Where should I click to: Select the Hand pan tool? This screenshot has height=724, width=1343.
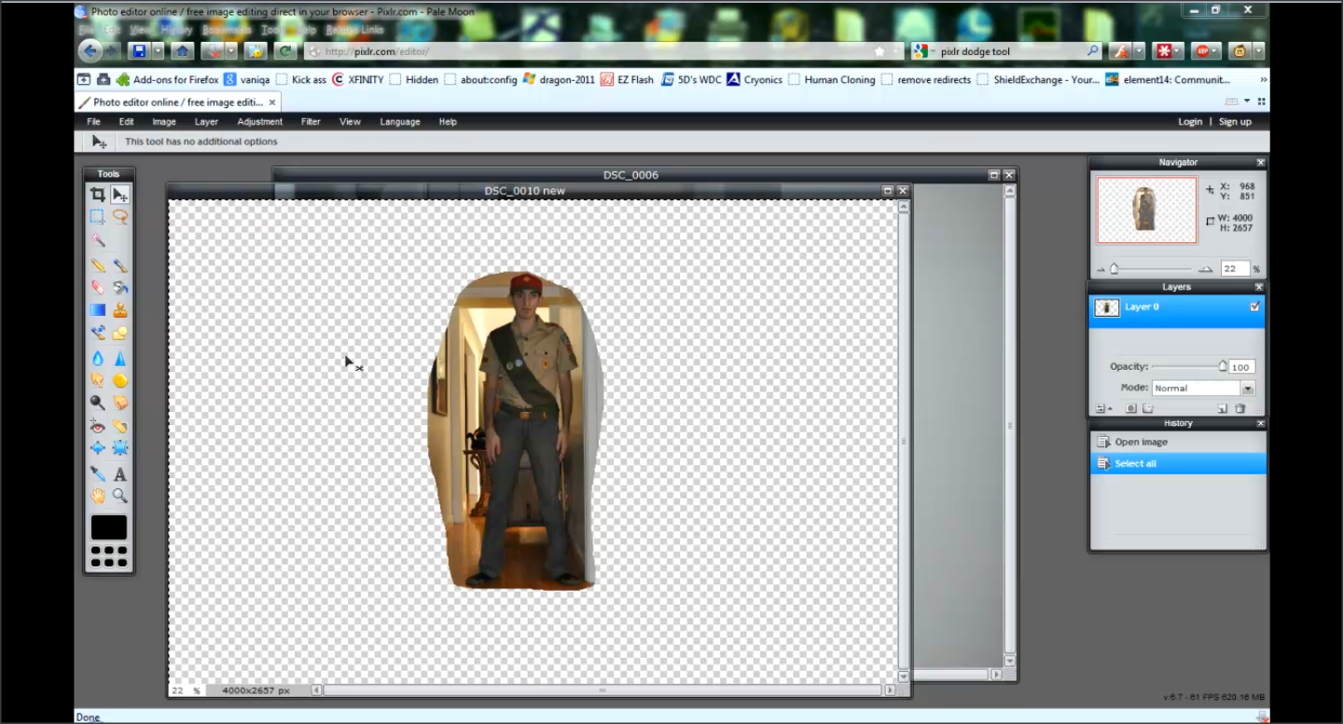click(97, 496)
